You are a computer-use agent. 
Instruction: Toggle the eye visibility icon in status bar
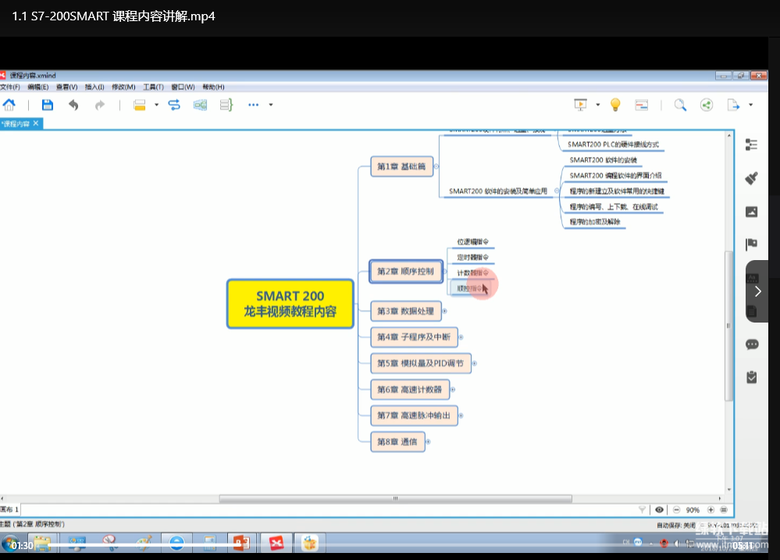[660, 509]
